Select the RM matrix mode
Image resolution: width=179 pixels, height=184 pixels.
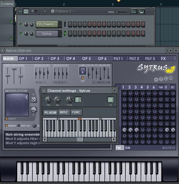pos(129,148)
